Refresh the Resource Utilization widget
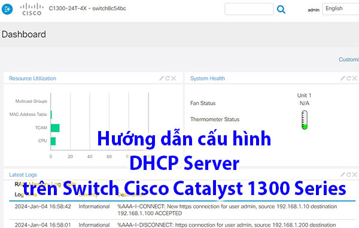359x228 pixels. (168, 78)
